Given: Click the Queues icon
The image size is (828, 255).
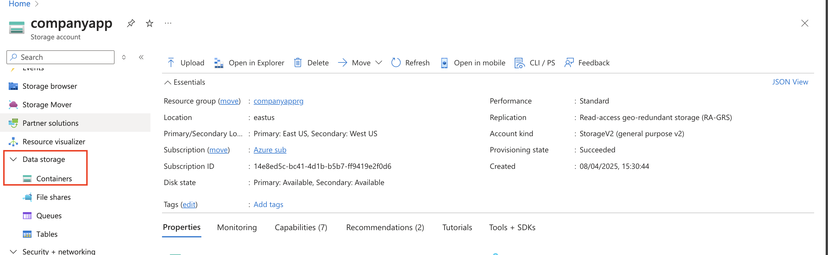Looking at the screenshot, I should pos(27,215).
